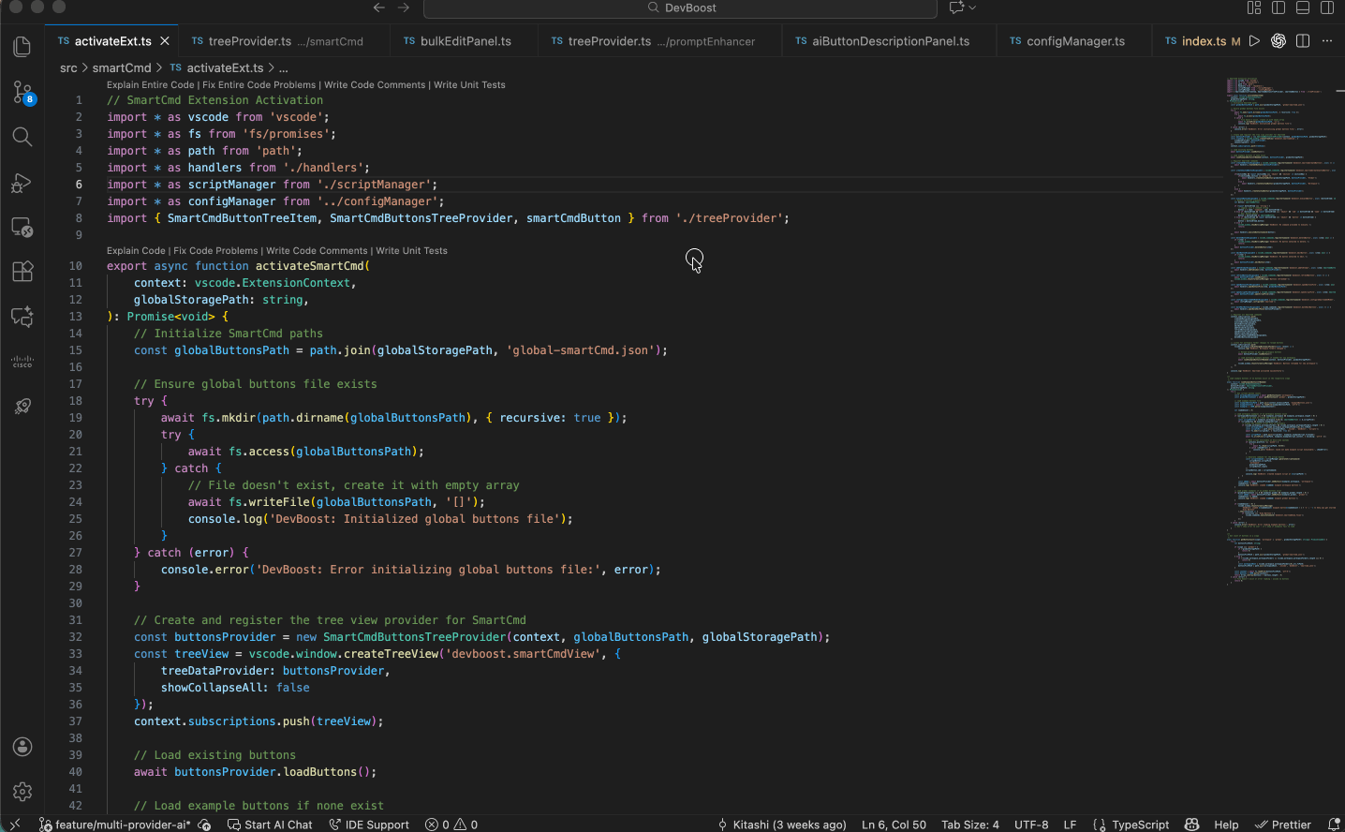Click Prettier status bar item
Viewport: 1345px width, 832px height.
[x=1282, y=825]
